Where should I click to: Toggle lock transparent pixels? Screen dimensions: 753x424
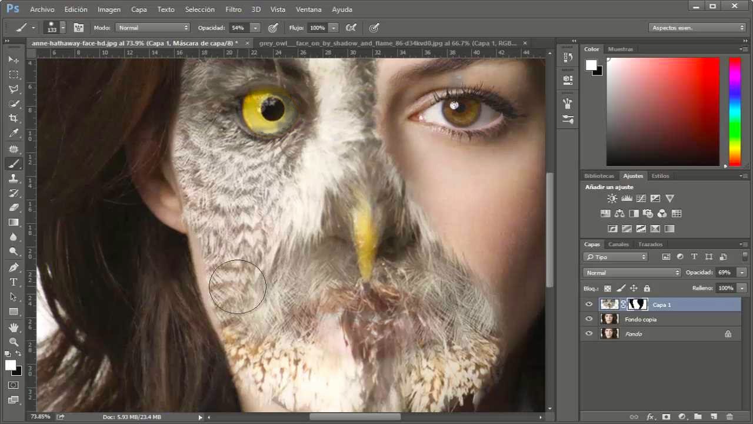click(x=608, y=289)
